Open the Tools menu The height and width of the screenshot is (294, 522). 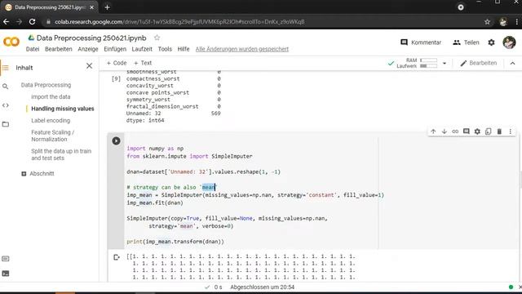point(165,49)
